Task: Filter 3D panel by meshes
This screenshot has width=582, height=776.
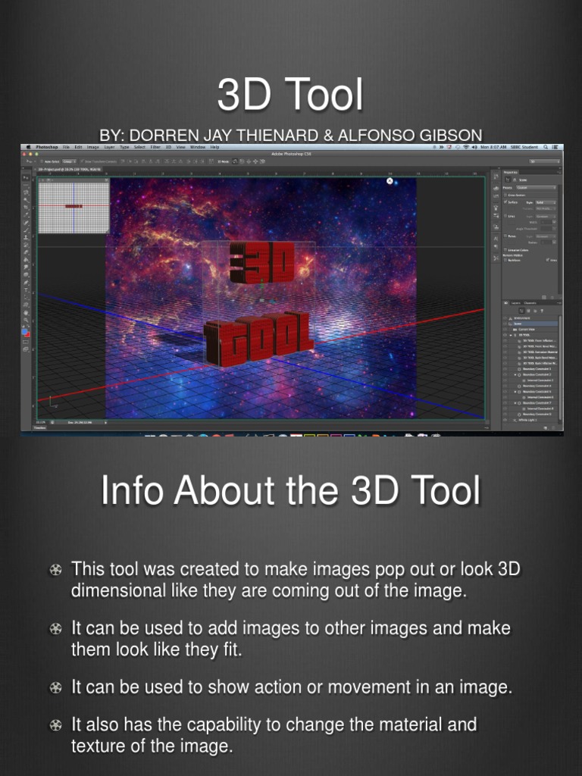Action: click(x=528, y=311)
